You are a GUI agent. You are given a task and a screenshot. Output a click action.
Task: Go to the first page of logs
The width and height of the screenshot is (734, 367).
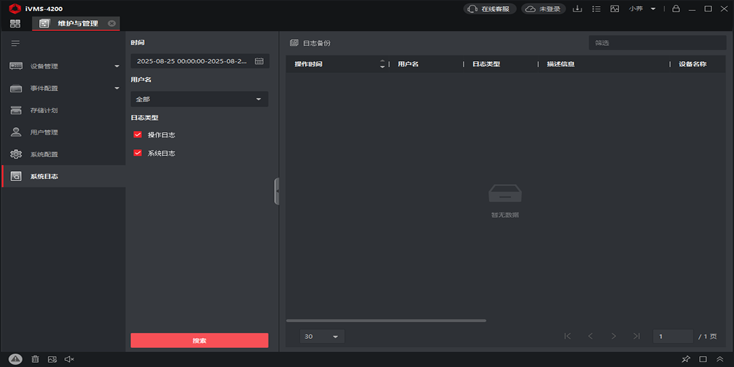568,336
